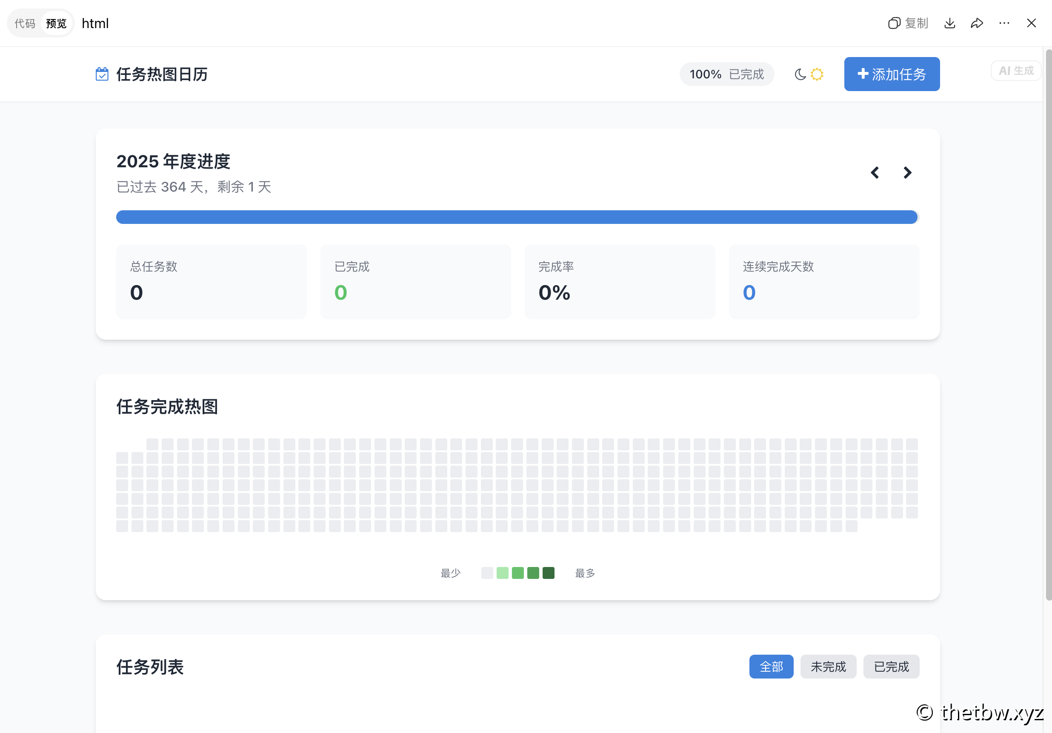This screenshot has height=733, width=1052.
Task: Go to previous year with the left chevron
Action: (x=875, y=173)
